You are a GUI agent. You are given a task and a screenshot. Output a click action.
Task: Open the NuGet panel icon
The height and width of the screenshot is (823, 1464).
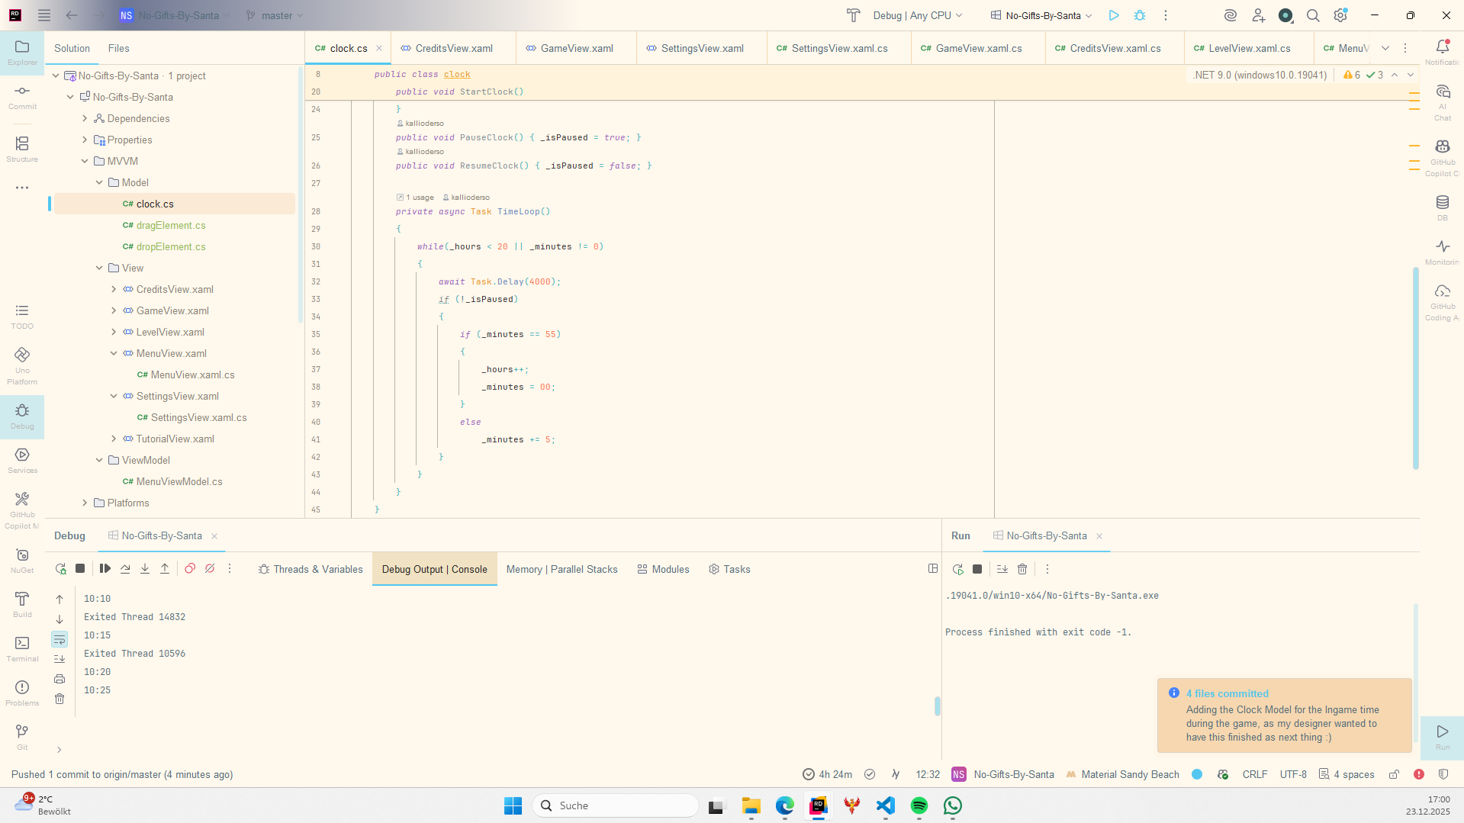click(x=22, y=561)
